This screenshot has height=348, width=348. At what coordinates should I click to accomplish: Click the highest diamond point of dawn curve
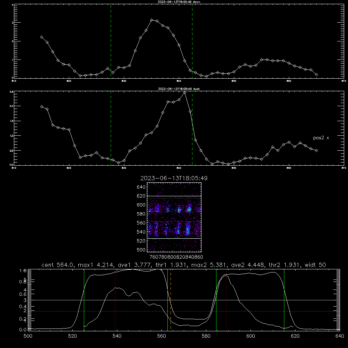point(152,20)
